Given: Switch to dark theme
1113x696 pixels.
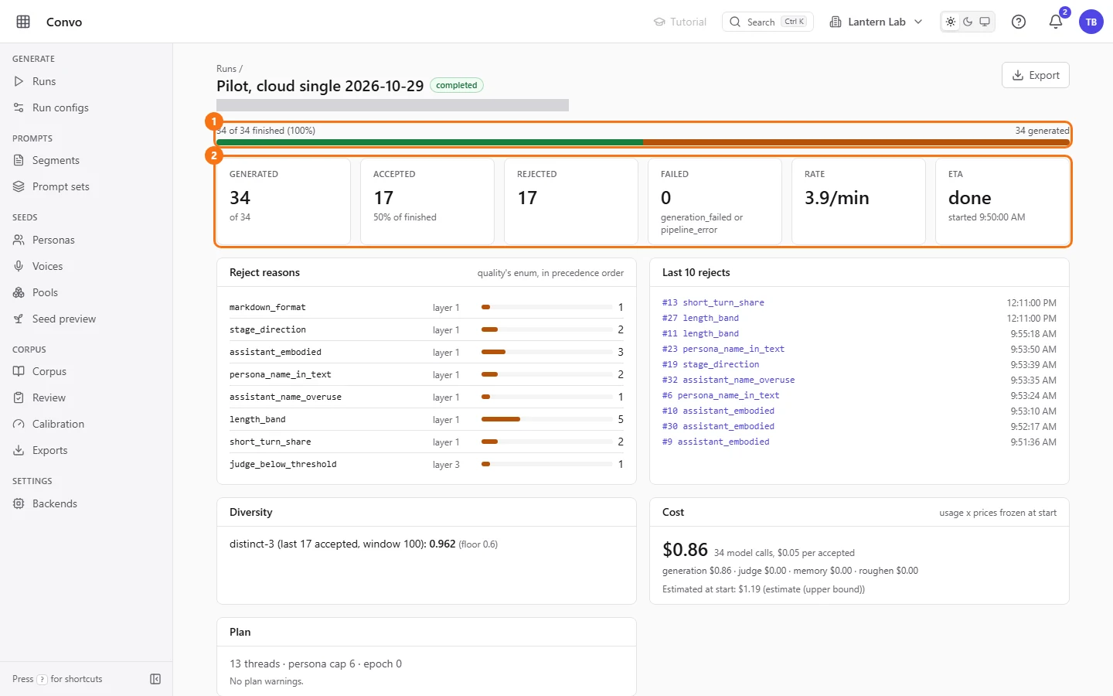Looking at the screenshot, I should tap(968, 22).
